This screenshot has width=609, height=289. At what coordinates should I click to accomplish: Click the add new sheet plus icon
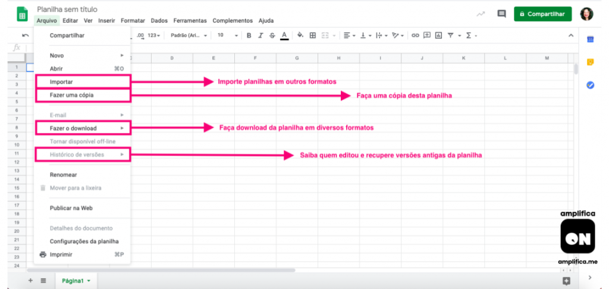tap(31, 280)
